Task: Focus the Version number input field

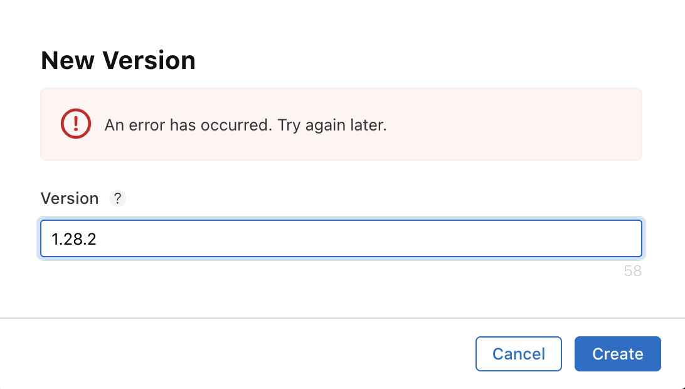Action: [341, 238]
